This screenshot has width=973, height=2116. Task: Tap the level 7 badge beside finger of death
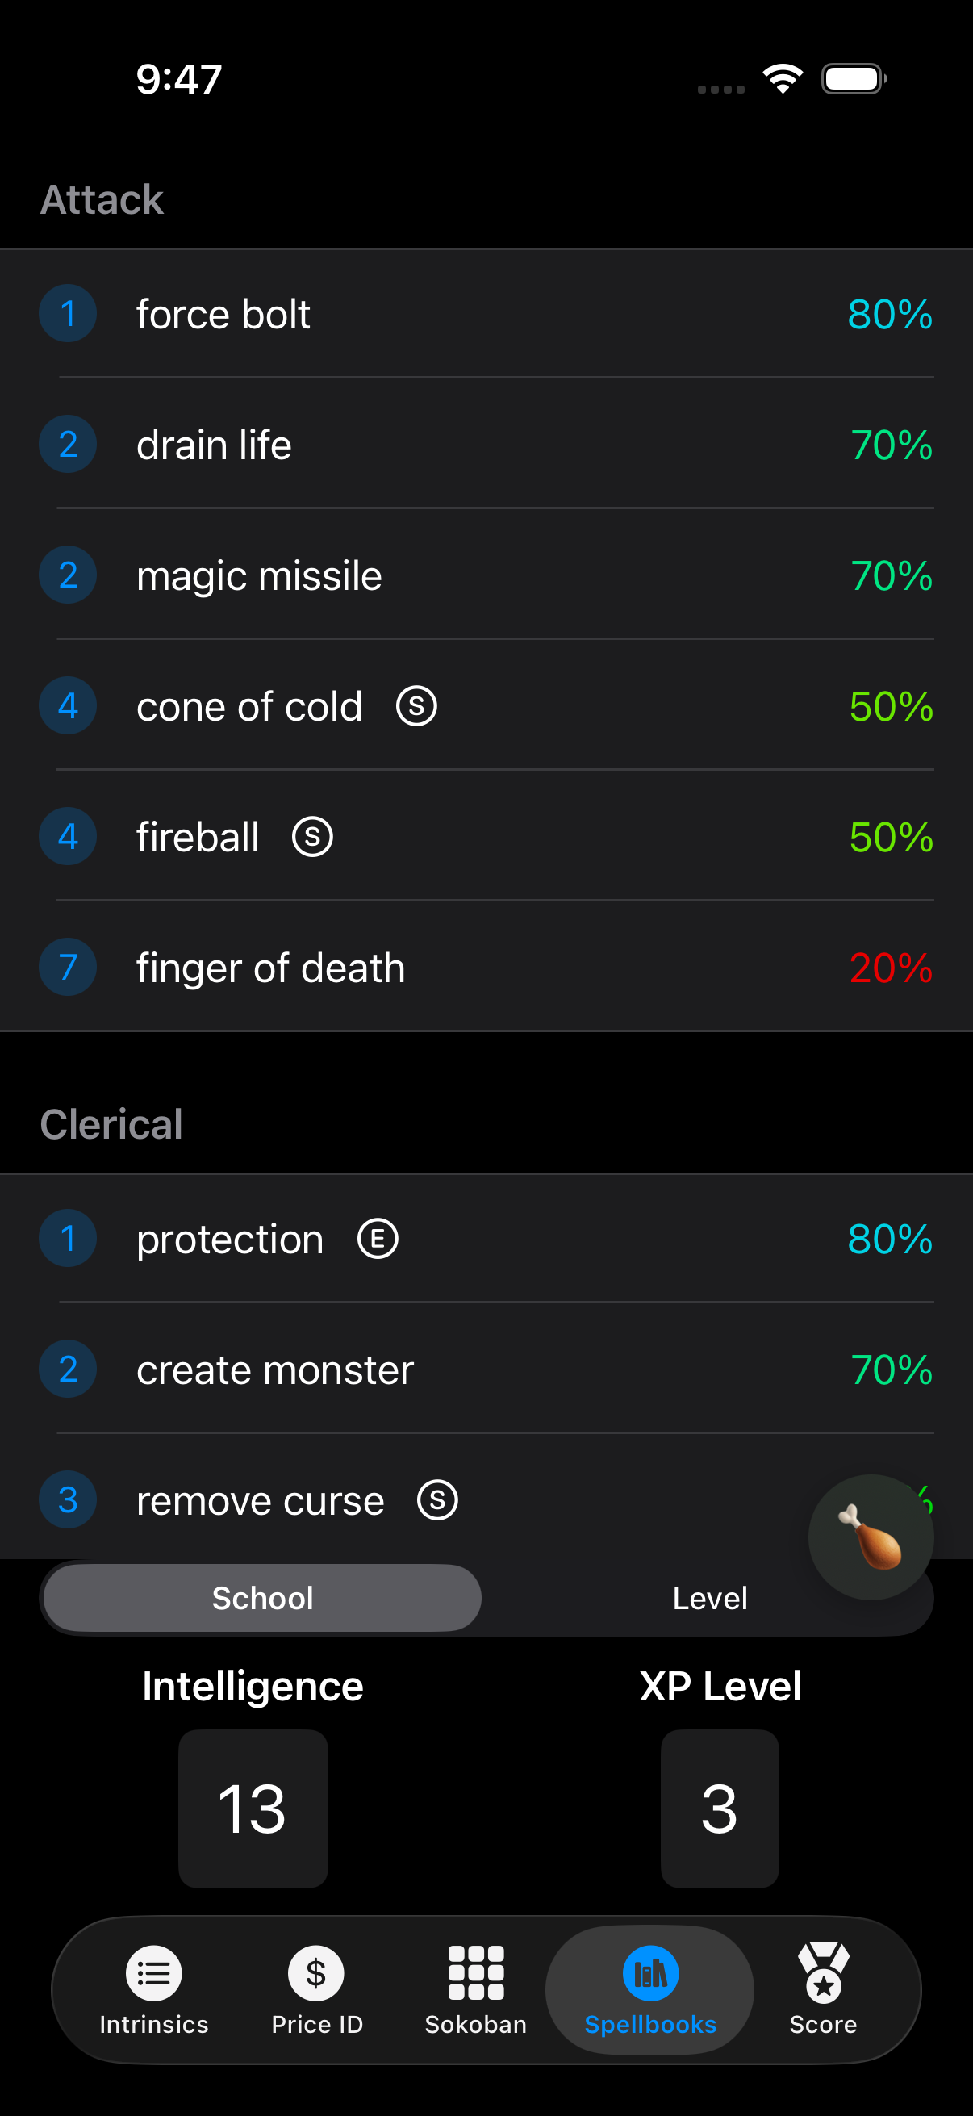pyautogui.click(x=67, y=967)
